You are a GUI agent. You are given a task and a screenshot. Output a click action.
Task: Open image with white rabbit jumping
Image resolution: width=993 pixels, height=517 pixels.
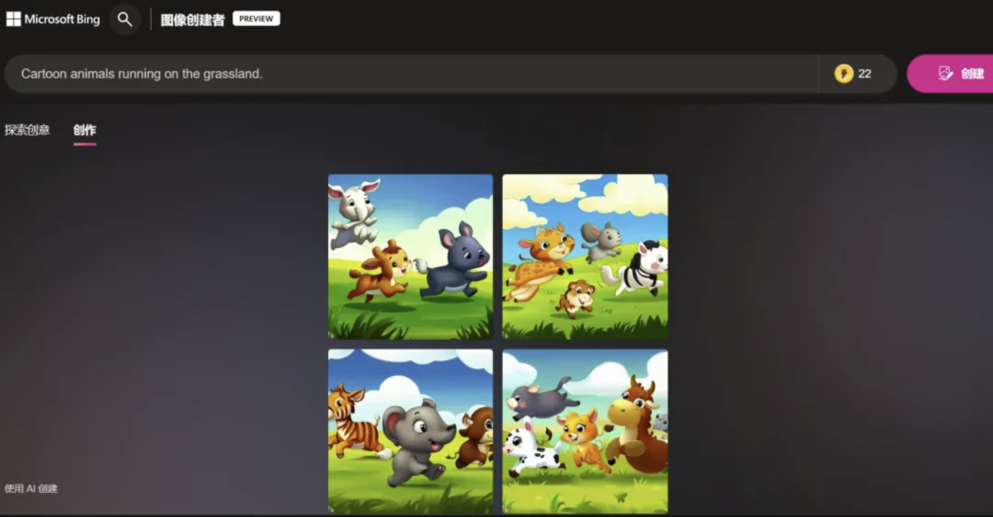[410, 256]
